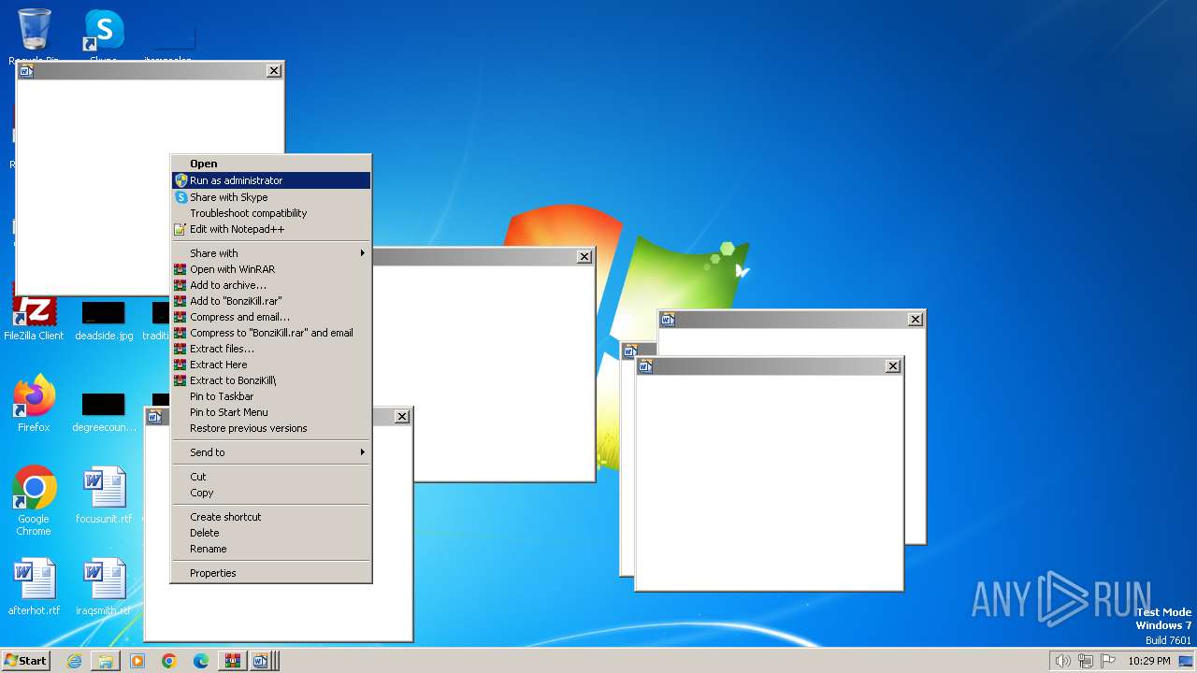1197x673 pixels.
Task: Select Copy in context menu
Action: (271, 493)
